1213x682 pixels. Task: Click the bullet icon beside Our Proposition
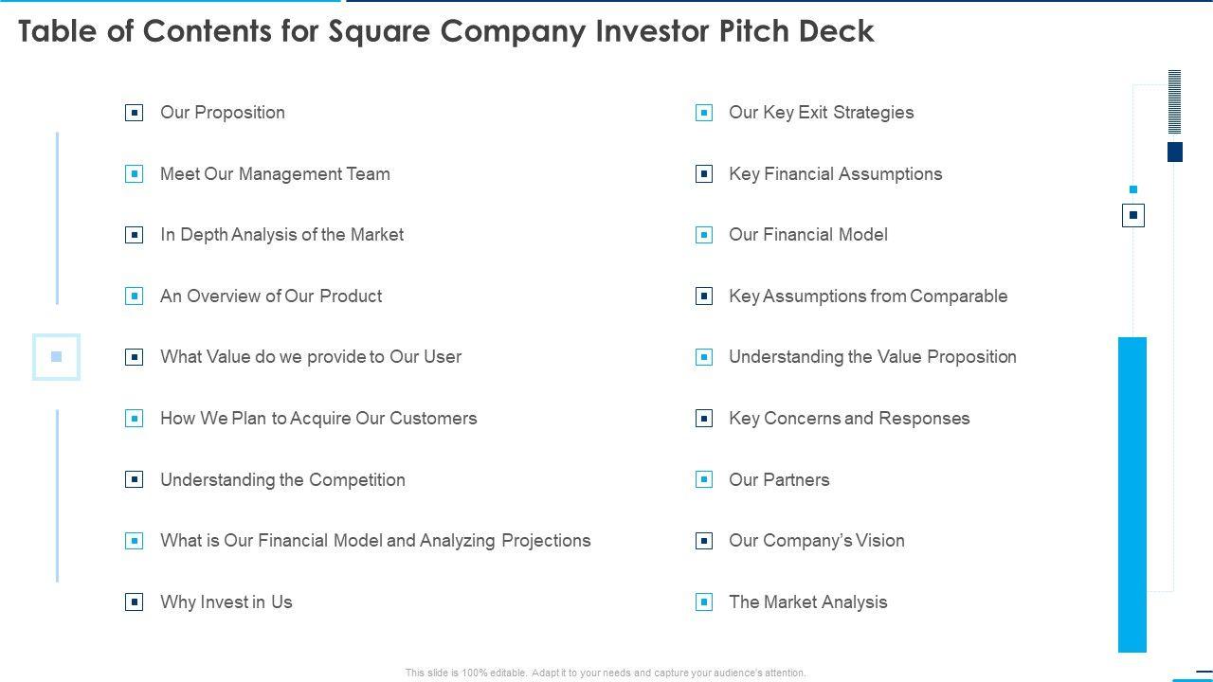click(135, 113)
